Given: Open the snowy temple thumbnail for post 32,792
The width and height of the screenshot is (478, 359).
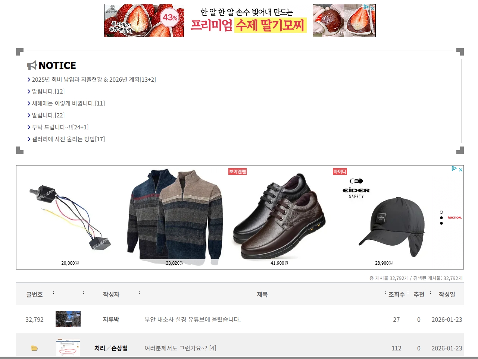Looking at the screenshot, I should click(x=68, y=319).
